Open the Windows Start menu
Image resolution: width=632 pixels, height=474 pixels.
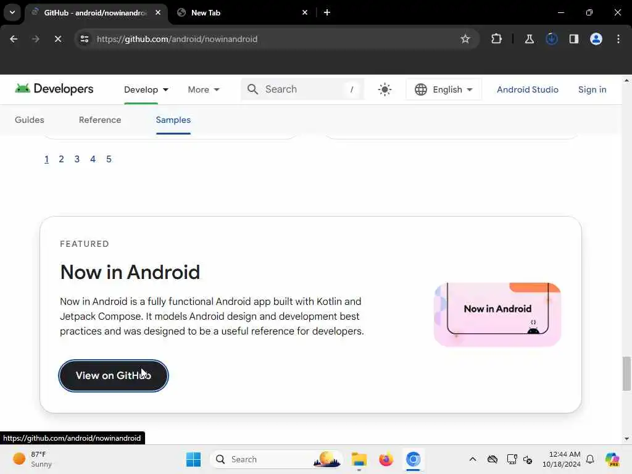pos(193,459)
